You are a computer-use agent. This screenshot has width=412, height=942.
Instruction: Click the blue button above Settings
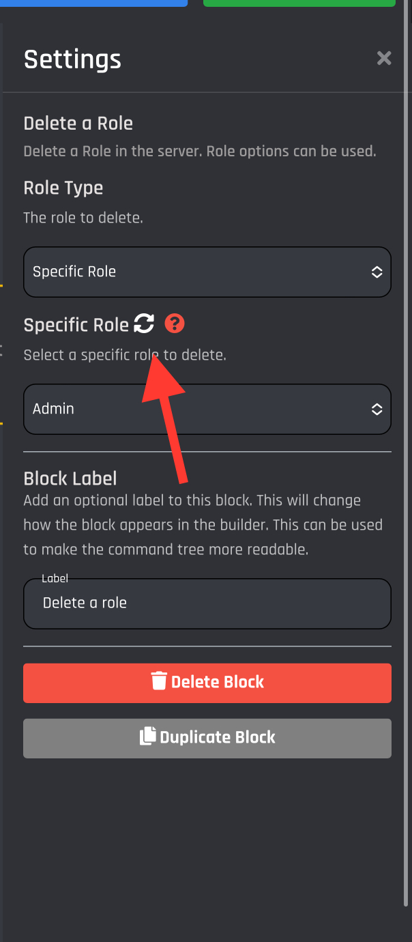click(x=93, y=3)
